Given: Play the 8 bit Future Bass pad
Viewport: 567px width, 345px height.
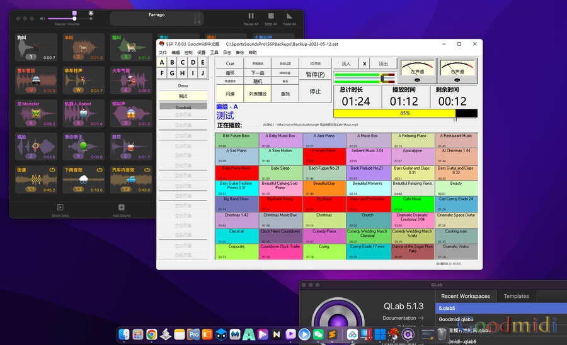Looking at the screenshot, I should tap(237, 140).
